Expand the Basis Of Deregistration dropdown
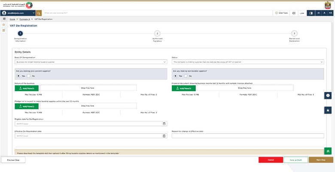335x172 pixels. click(90, 62)
